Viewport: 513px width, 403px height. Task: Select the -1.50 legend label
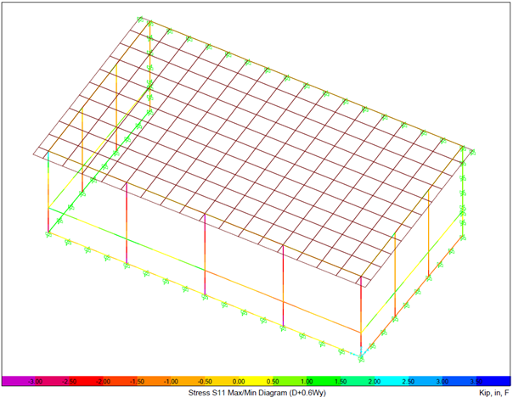click(x=137, y=382)
